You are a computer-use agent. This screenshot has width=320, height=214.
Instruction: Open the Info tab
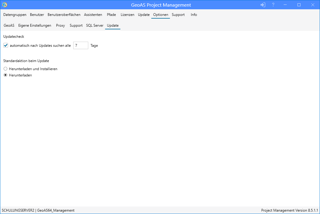tap(194, 15)
